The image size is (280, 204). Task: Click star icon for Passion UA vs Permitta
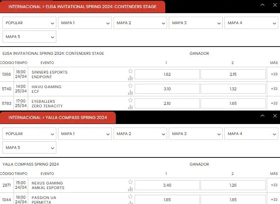(130, 197)
